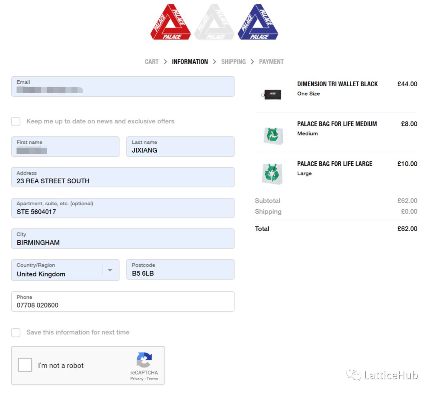Select the Payment breadcrumb step
This screenshot has height=393, width=432.
(271, 62)
